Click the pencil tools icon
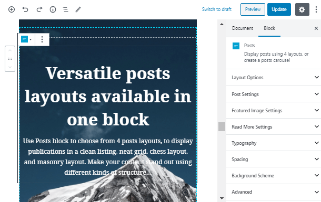The width and height of the screenshot is (321, 202). pos(78,9)
